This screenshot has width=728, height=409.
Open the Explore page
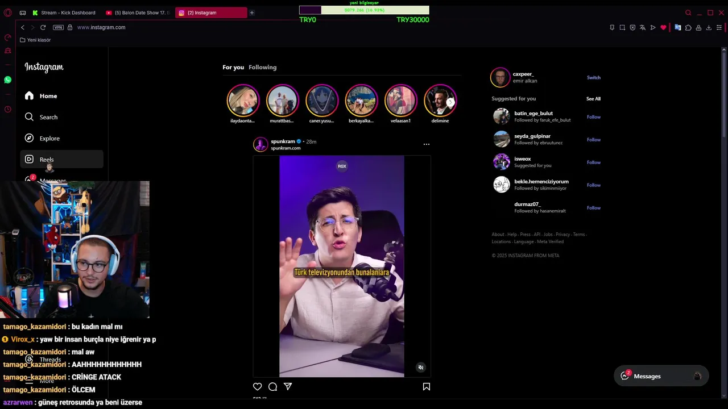(61, 138)
